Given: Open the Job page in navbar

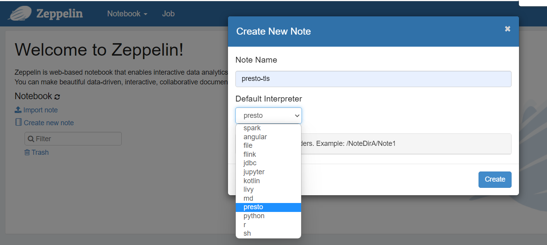Looking at the screenshot, I should [x=168, y=14].
